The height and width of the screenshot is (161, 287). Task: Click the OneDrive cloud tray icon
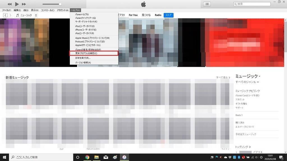click(226, 157)
